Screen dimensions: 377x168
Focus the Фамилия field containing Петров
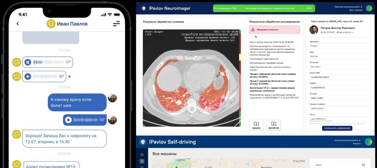coord(339,46)
